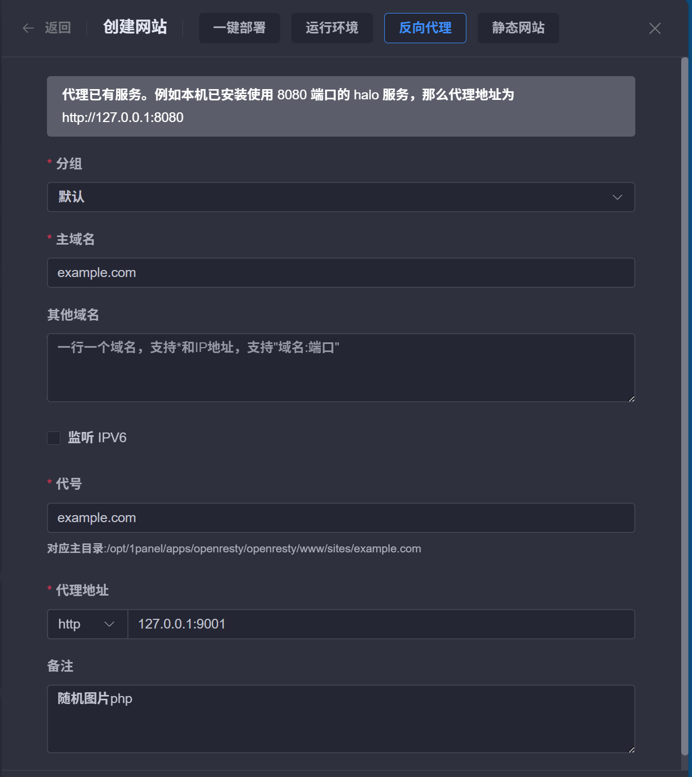The height and width of the screenshot is (777, 692).
Task: Click into the 其他域名 text area
Action: (x=340, y=373)
